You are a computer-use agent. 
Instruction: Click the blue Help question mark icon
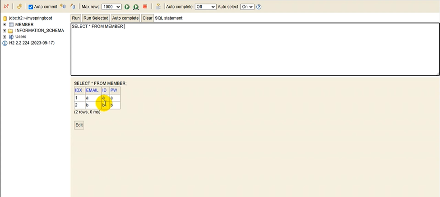pos(259,7)
